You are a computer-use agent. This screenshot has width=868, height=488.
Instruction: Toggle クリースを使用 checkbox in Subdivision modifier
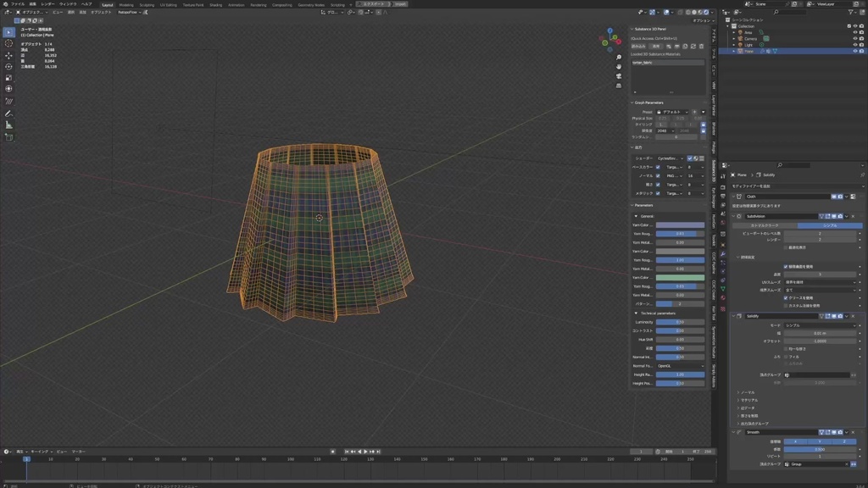tap(786, 297)
